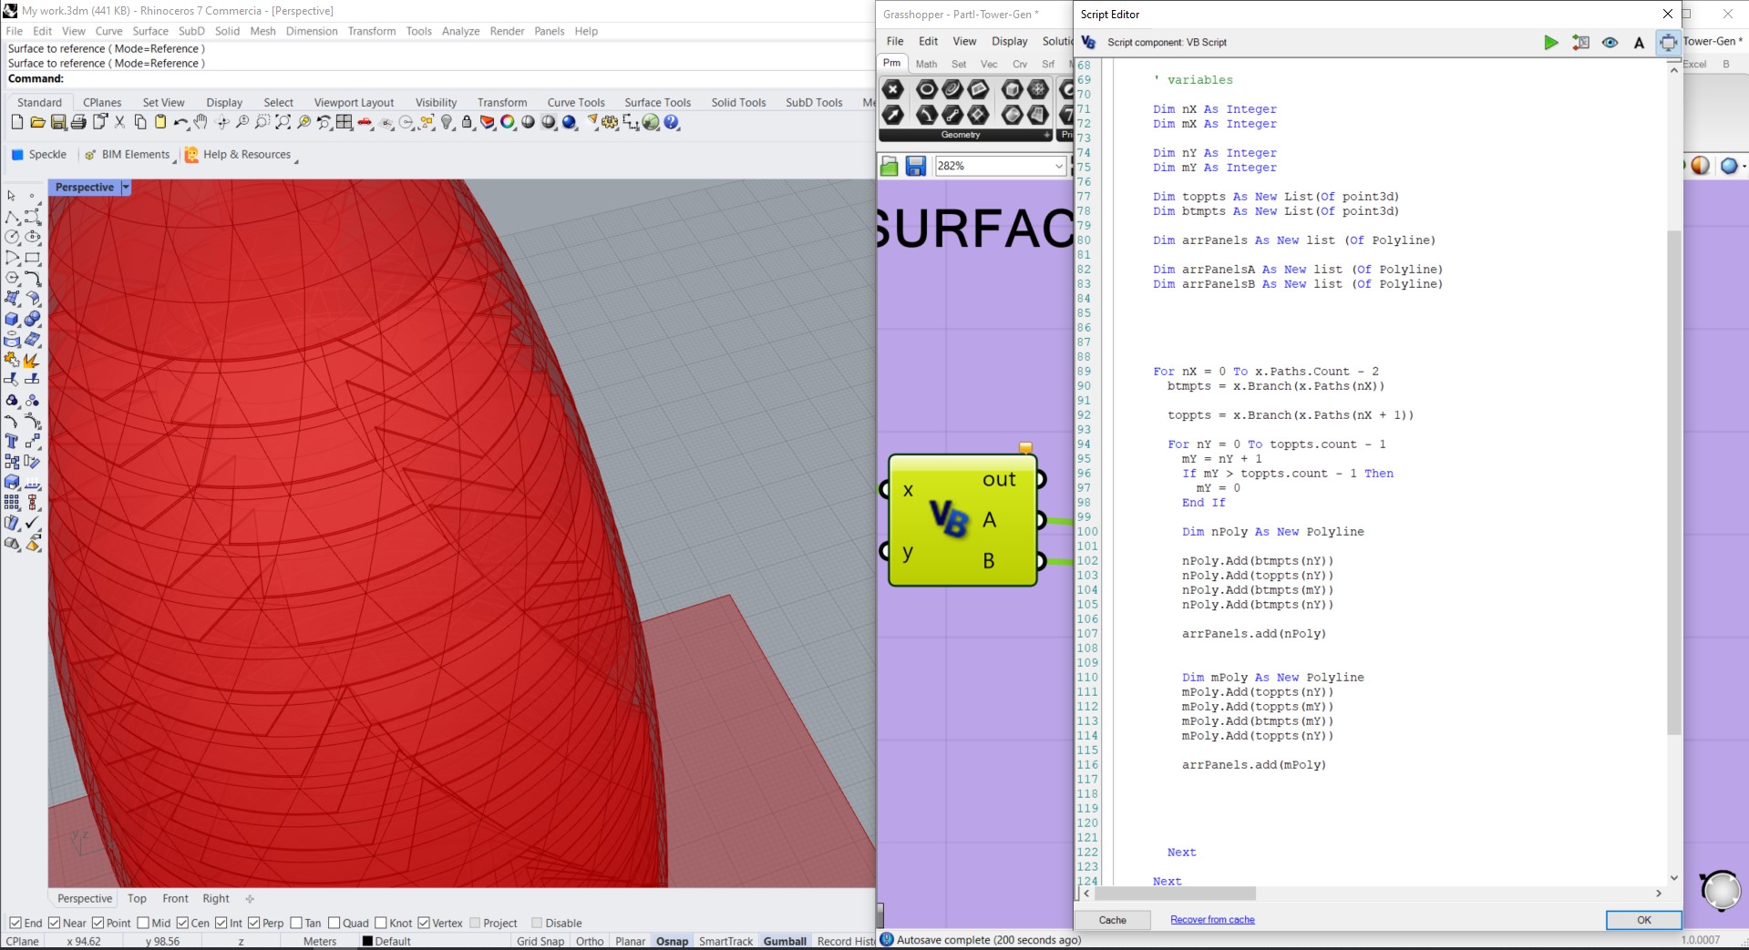1749x950 pixels.
Task: Expand the Help & Resources flyout
Action: click(295, 161)
